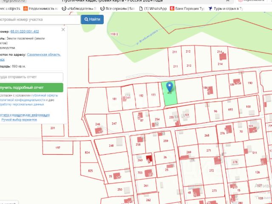Open Туры и отдых bookmark
This screenshot has height=204, width=272.
click(226, 8)
